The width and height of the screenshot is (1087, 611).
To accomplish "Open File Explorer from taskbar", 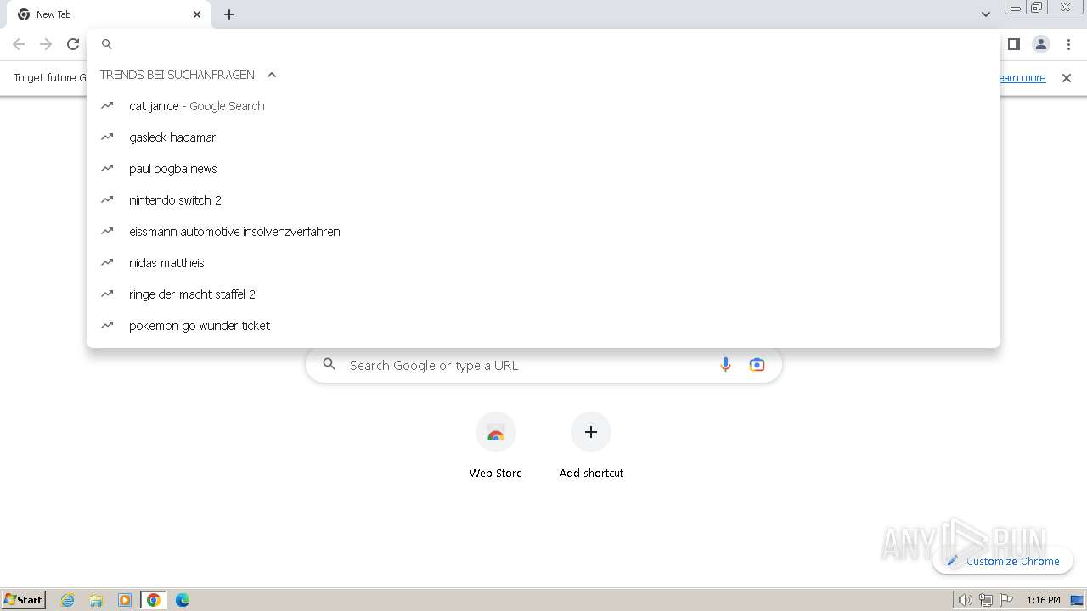I will (96, 600).
